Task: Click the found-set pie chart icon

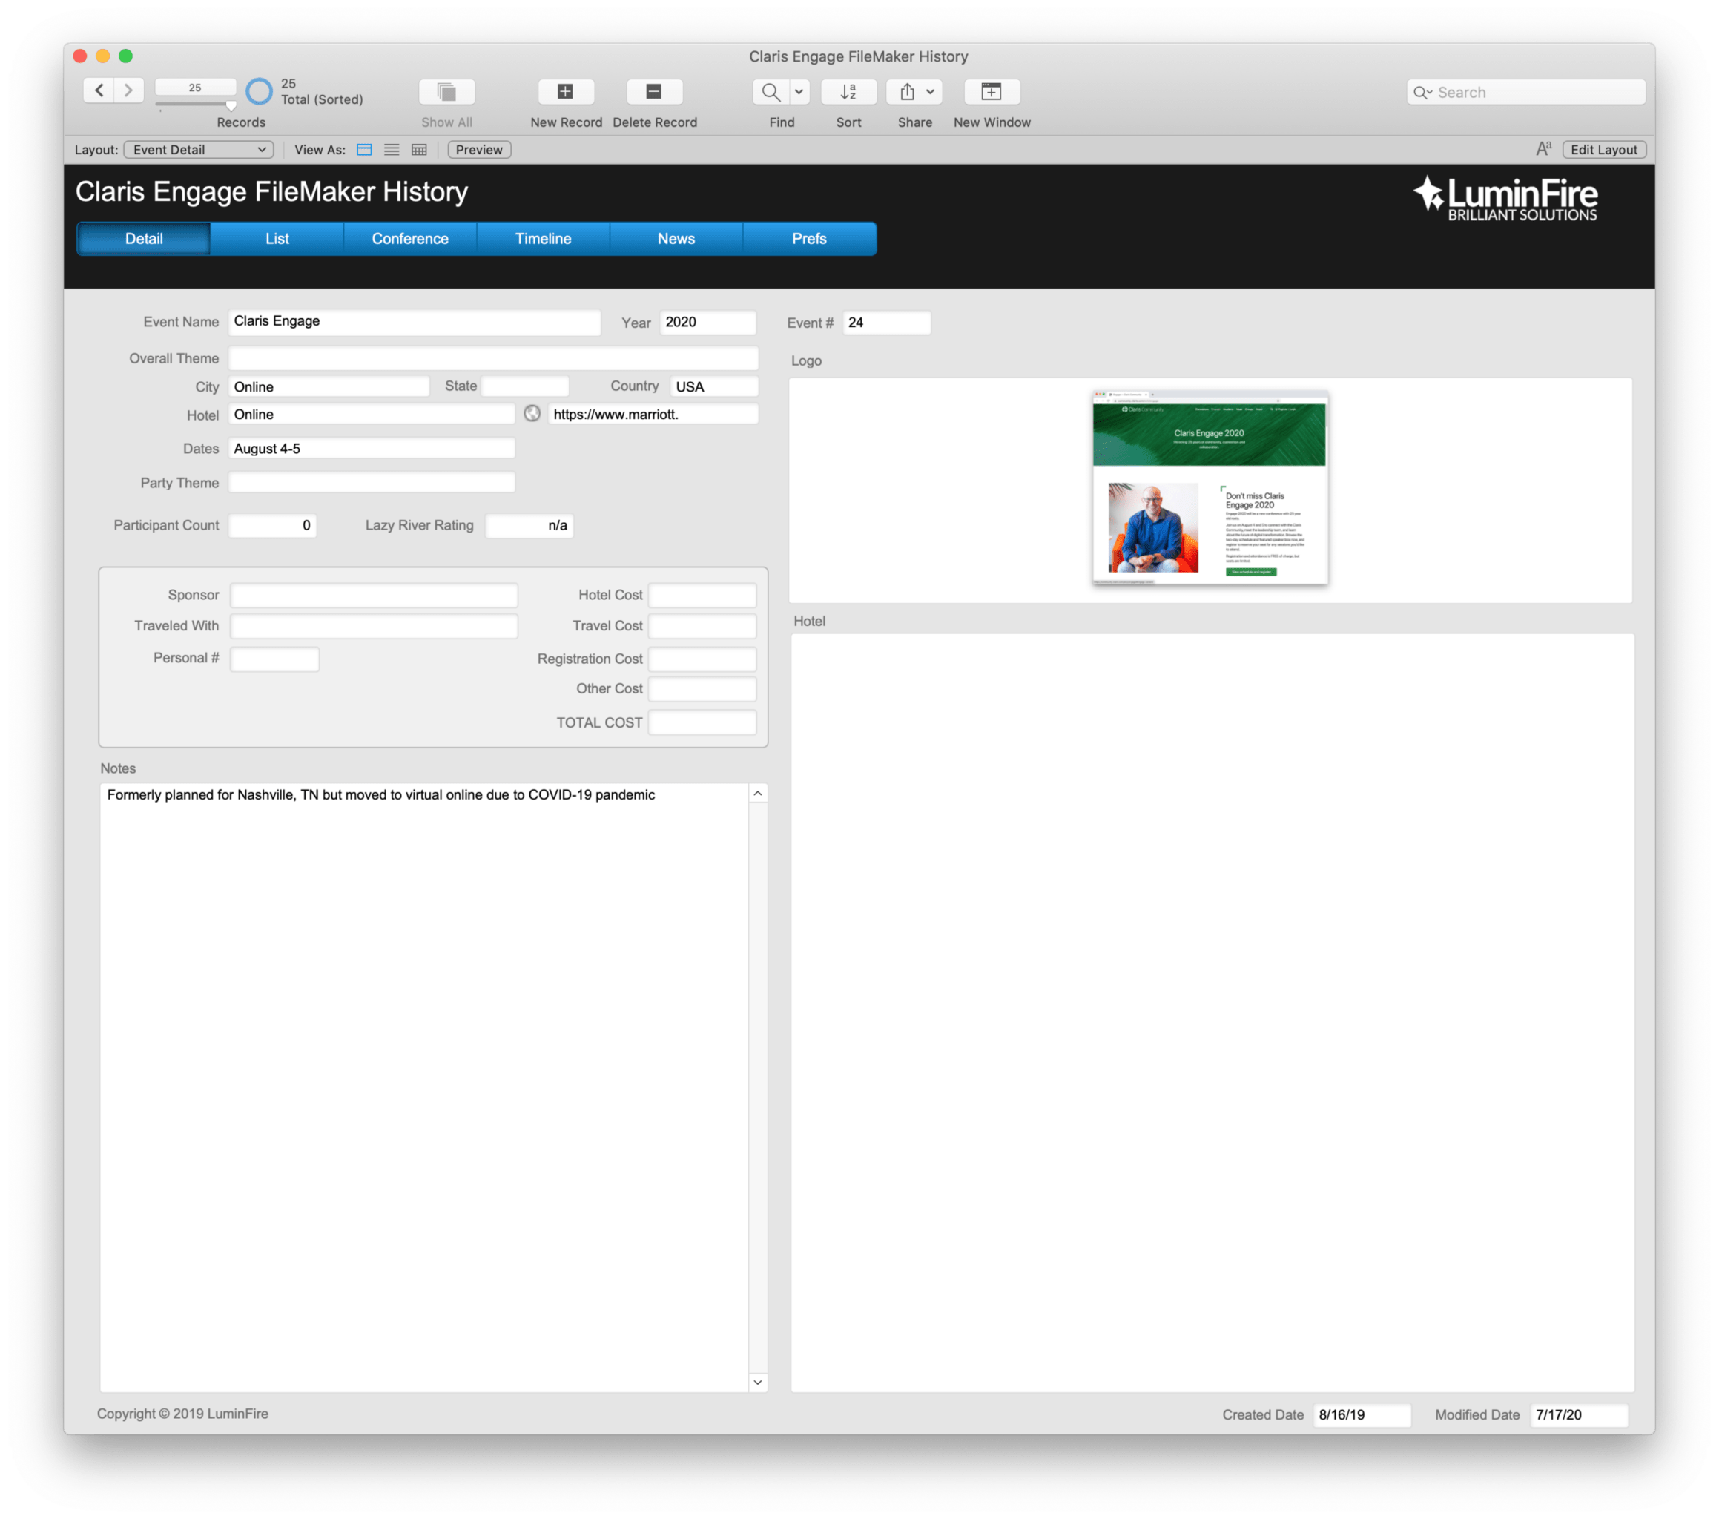Action: point(259,90)
